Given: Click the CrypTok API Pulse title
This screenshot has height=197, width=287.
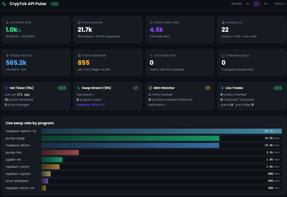Looking at the screenshot, I should [28, 4].
